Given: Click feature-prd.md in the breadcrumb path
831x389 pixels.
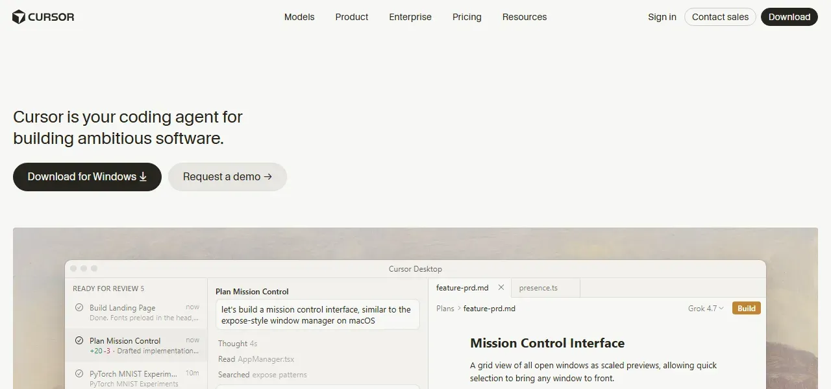Looking at the screenshot, I should pyautogui.click(x=490, y=309).
